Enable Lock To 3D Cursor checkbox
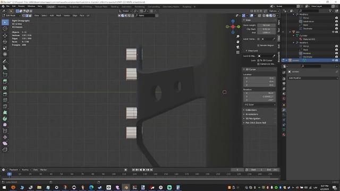This screenshot has width=340, height=191. [258, 60]
